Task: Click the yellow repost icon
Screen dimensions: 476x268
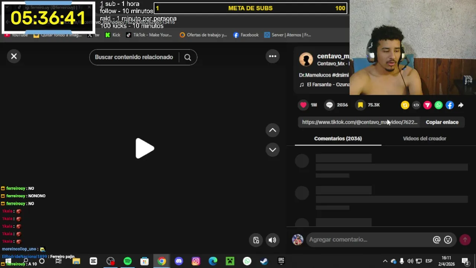Action: (405, 105)
